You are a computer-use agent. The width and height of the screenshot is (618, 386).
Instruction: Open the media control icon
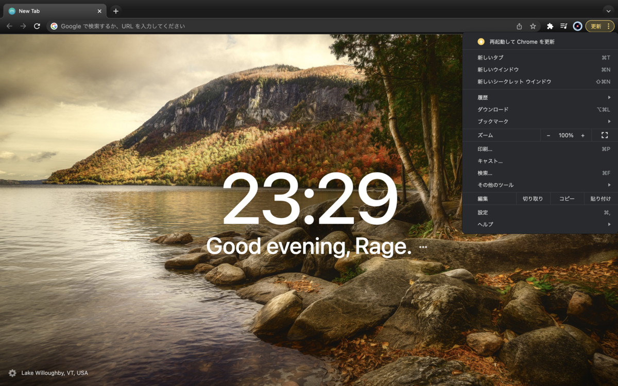(x=564, y=26)
